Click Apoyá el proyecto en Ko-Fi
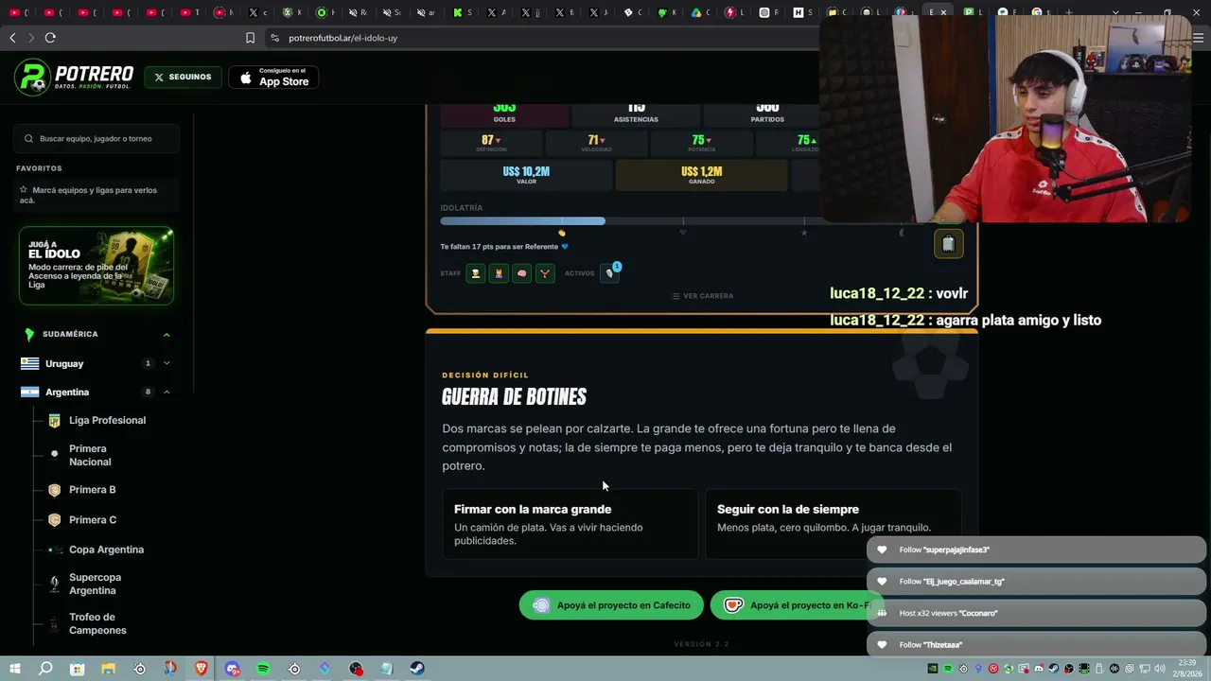Screen dimensions: 1211x681 797,605
